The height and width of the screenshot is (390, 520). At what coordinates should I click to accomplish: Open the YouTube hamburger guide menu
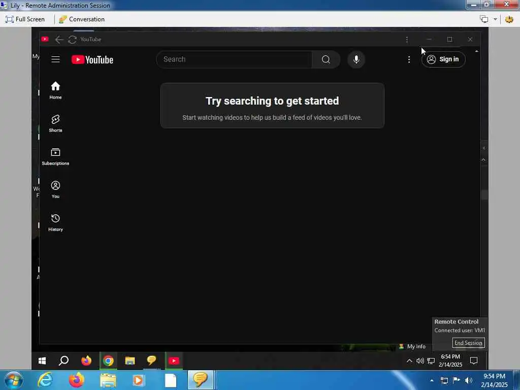coord(55,59)
